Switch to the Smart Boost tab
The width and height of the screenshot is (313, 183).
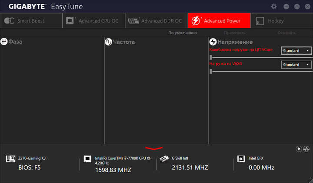(x=31, y=21)
